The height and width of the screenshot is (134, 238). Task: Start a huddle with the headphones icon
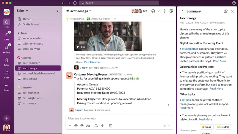(153, 11)
